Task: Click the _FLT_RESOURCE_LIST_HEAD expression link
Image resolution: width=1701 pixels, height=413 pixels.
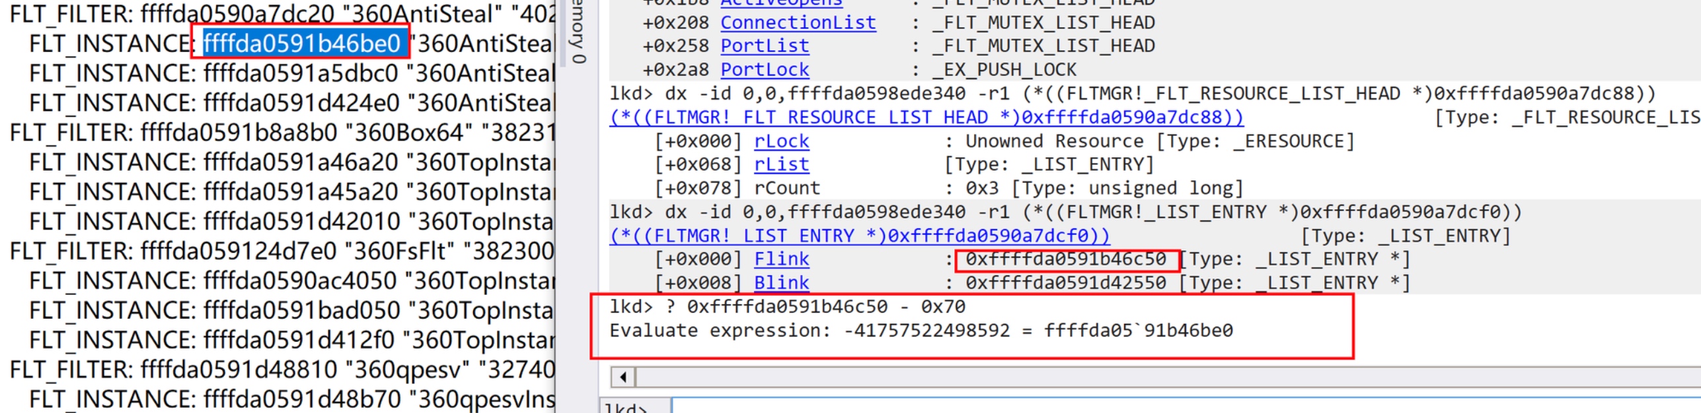Action: 925,117
